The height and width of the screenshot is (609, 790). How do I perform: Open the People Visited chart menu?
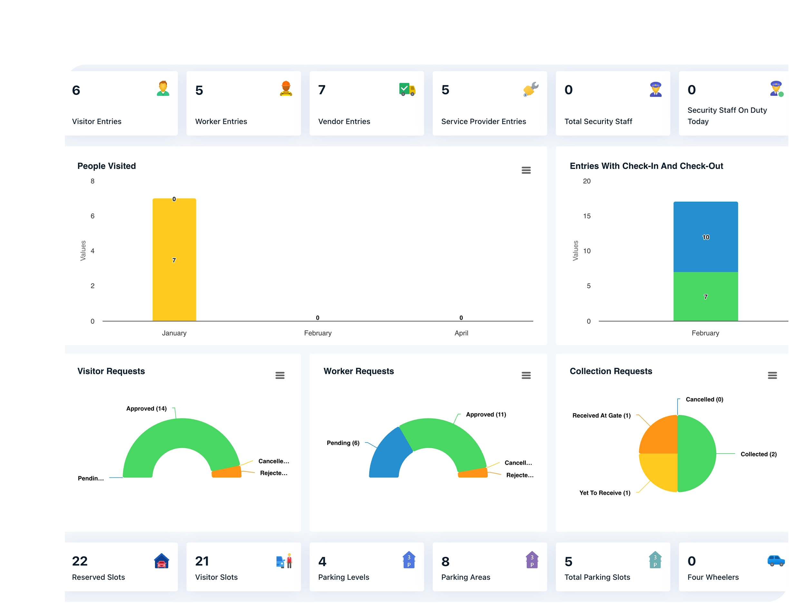click(x=526, y=170)
